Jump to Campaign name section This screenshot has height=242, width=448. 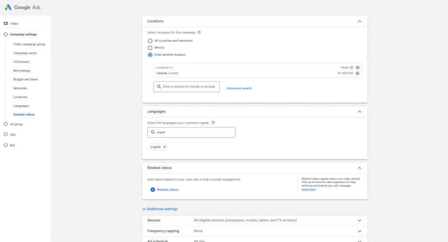coord(25,53)
